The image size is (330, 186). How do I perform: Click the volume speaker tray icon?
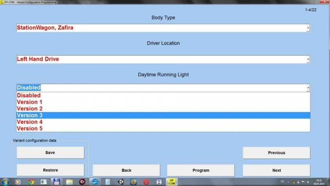308,182
